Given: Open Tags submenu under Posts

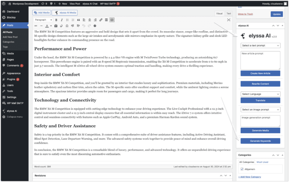Looking at the screenshot, I should pos(5,47).
